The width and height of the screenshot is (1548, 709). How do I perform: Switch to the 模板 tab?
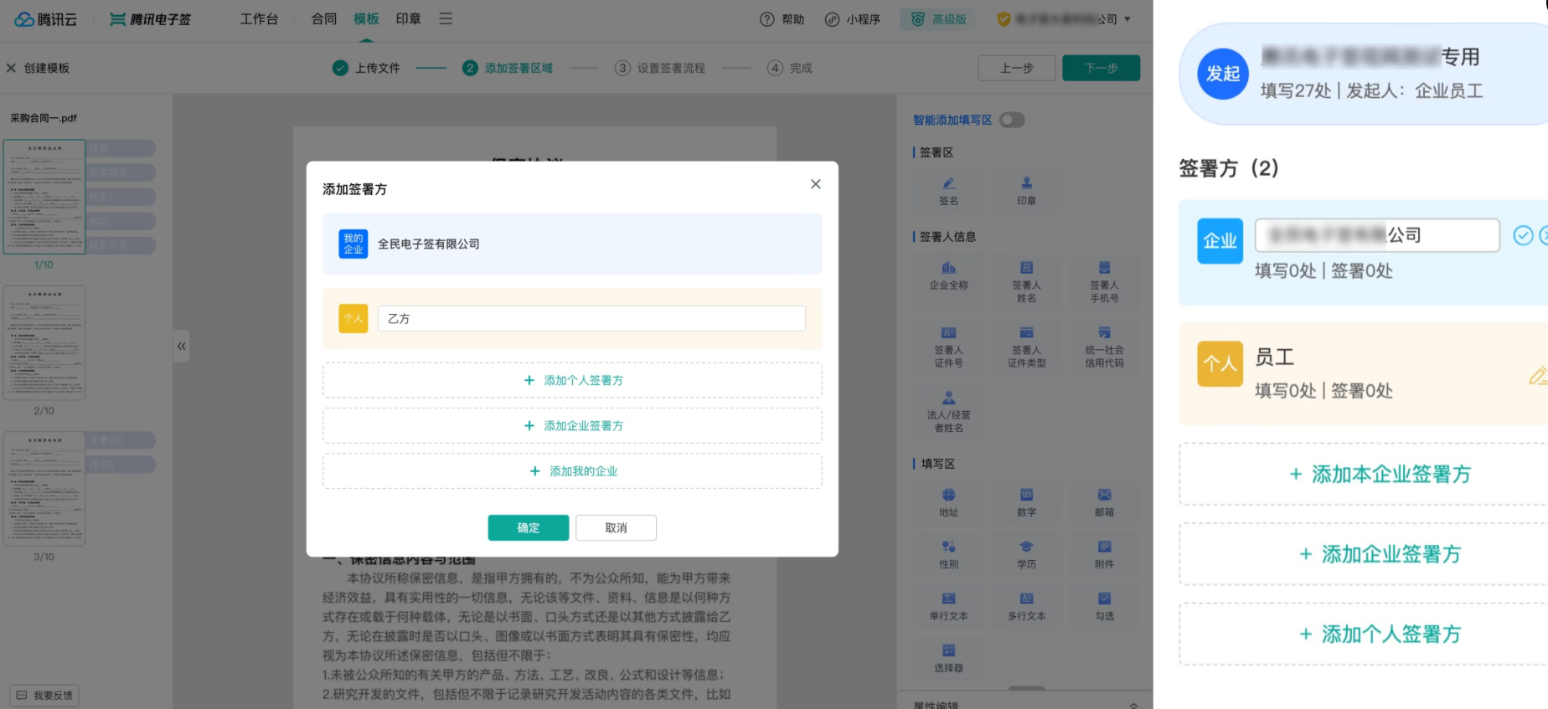[x=366, y=18]
